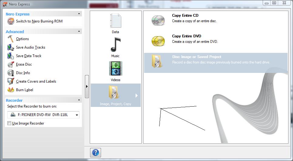This screenshot has height=161, width=293.
Task: Click the Recorder section header text
Action: click(14, 100)
